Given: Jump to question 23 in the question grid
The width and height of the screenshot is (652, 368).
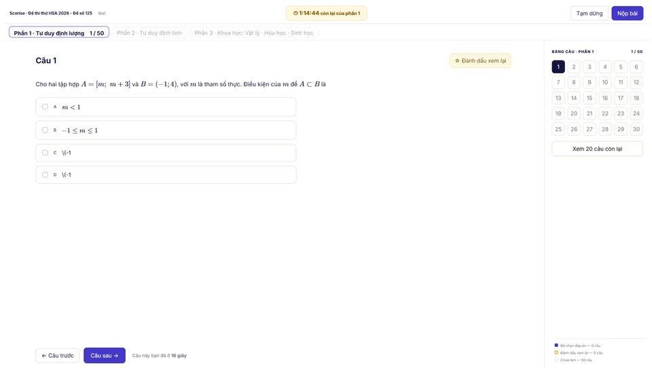Looking at the screenshot, I should [x=620, y=113].
